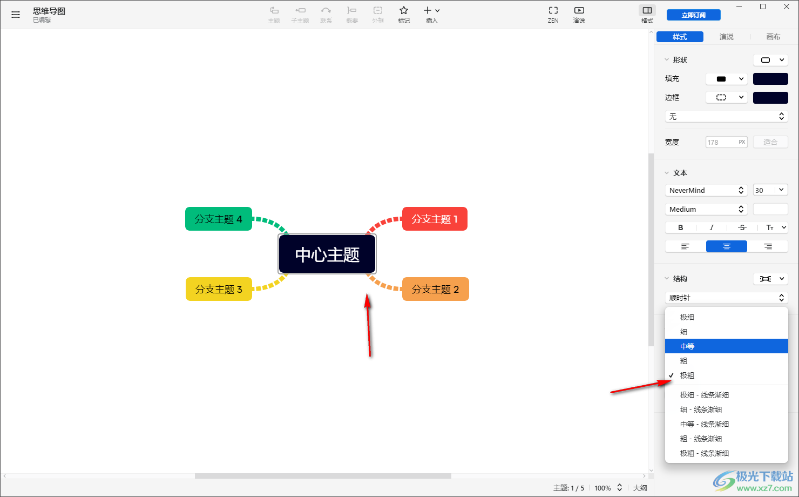
Task: Select the 分支主题 1 node
Action: click(x=435, y=219)
